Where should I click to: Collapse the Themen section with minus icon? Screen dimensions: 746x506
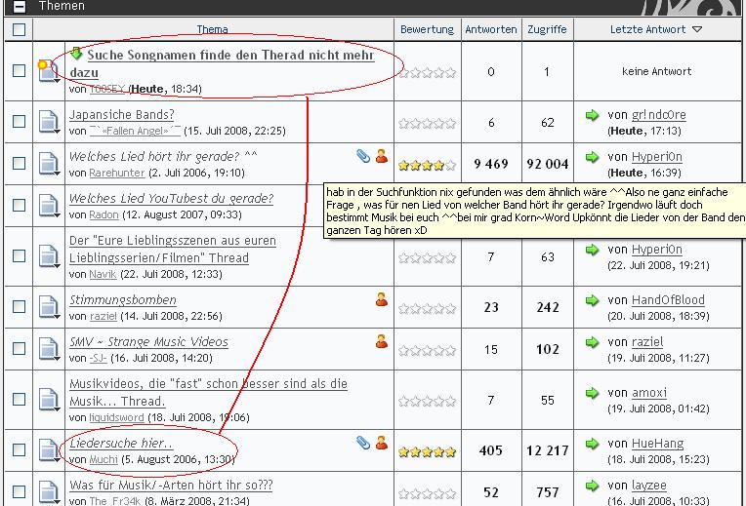pyautogui.click(x=20, y=6)
